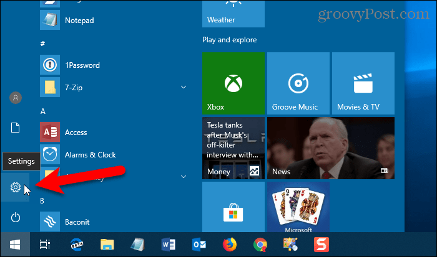Open File Explorer from the taskbar
437x257 pixels.
click(107, 245)
